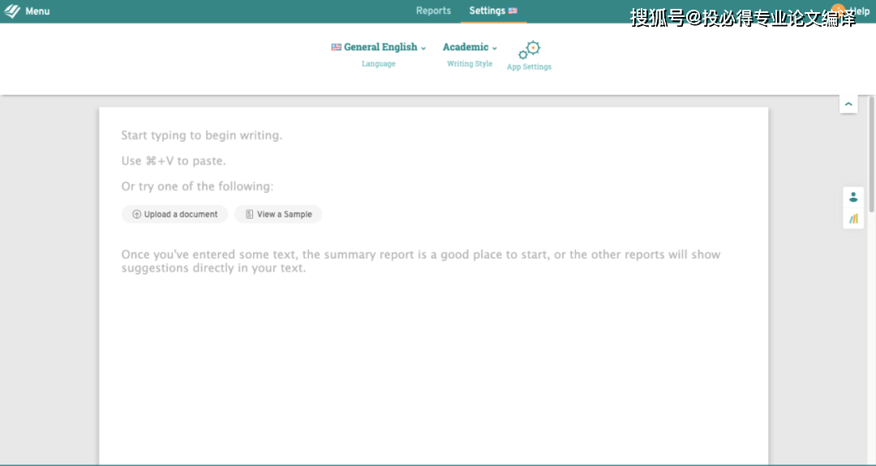This screenshot has width=876, height=466.
Task: Click into the editor at Start typing to begin writing
Action: (202, 135)
